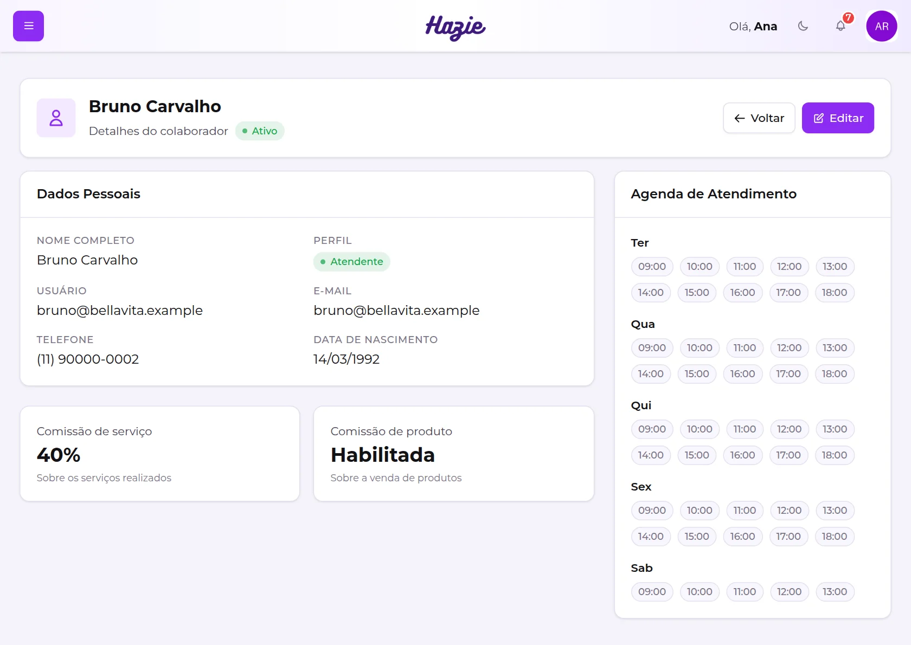This screenshot has width=911, height=645.
Task: Click the birth date 14/03/1992
Action: coord(347,359)
